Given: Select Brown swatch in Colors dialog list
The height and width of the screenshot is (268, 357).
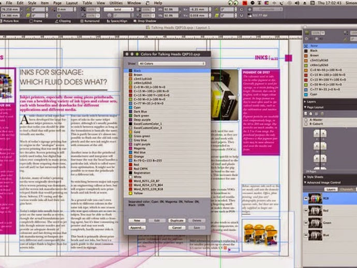Looking at the screenshot, I should pos(167,75).
